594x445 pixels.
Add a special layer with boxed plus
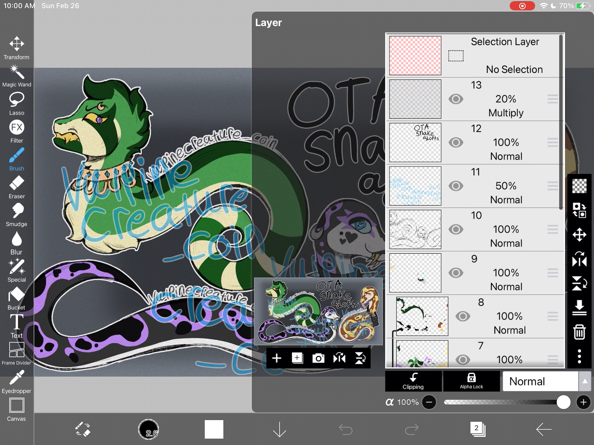point(297,358)
